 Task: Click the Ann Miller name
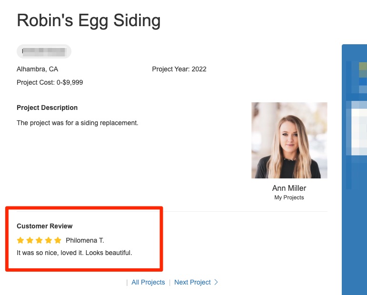[x=289, y=188]
